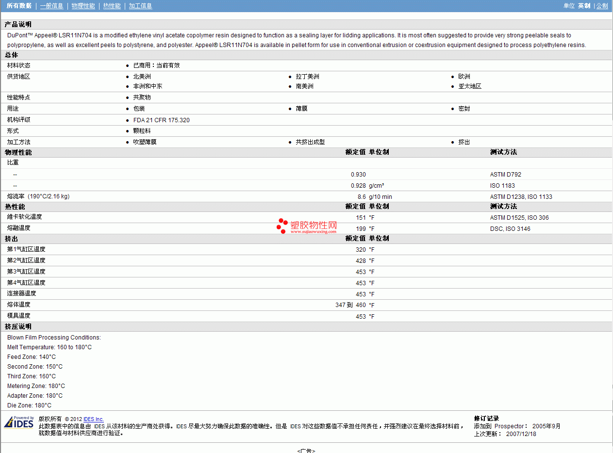
Task: Click the 挤压说明 section header
Action: click(18, 327)
